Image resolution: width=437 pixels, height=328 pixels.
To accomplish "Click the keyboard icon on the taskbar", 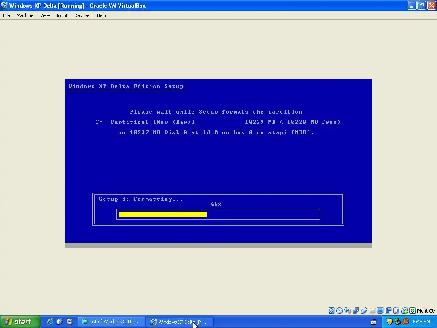I will pos(374,322).
